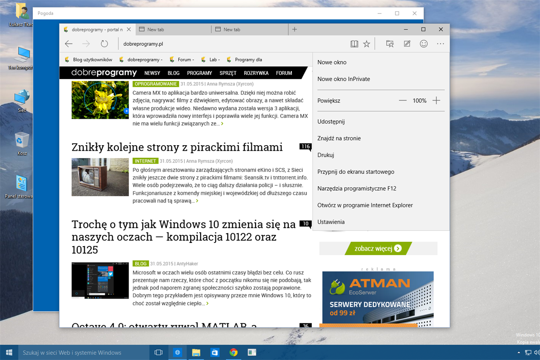
Task: Make a web note with pen icon
Action: [407, 44]
